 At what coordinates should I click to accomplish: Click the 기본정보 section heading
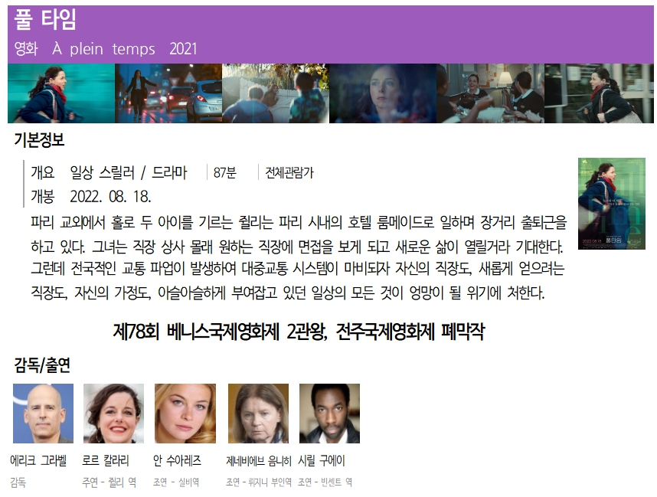(x=39, y=139)
